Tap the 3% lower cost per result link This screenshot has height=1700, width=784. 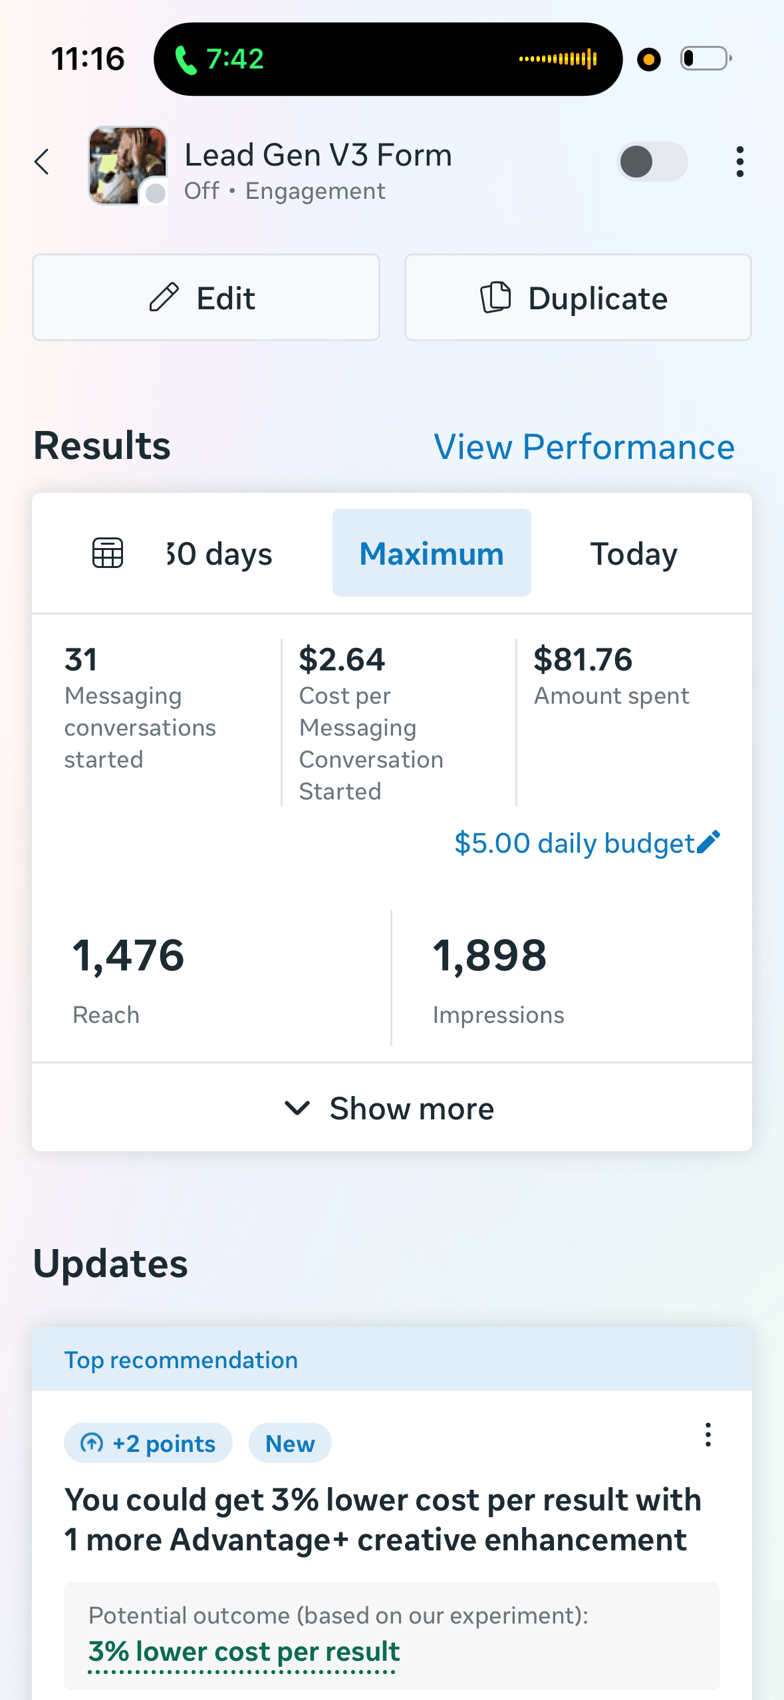point(243,1651)
